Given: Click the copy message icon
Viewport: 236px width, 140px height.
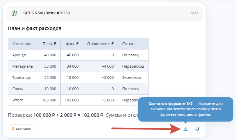Looking at the screenshot, I should point(197,129).
